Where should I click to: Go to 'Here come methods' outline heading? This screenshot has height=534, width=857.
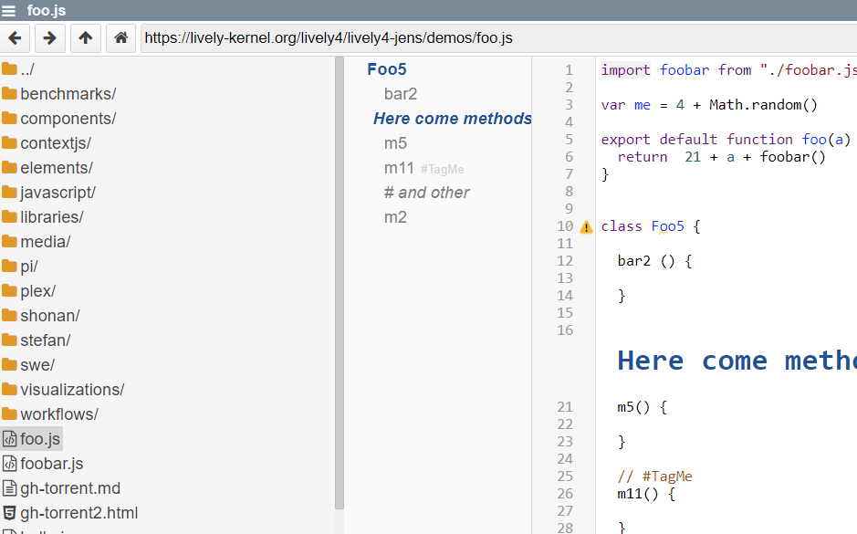point(452,119)
